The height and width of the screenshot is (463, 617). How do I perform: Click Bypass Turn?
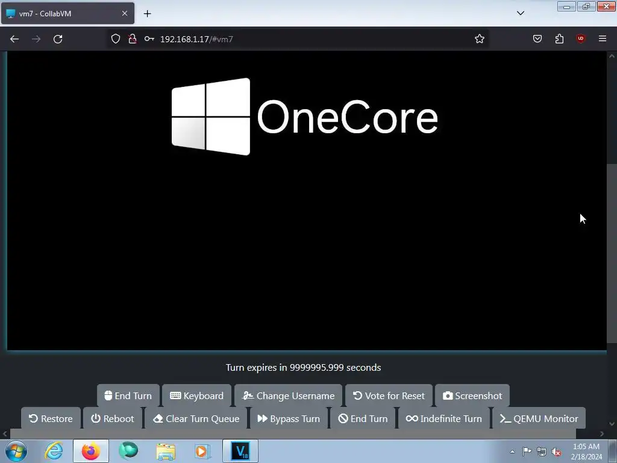pos(289,418)
